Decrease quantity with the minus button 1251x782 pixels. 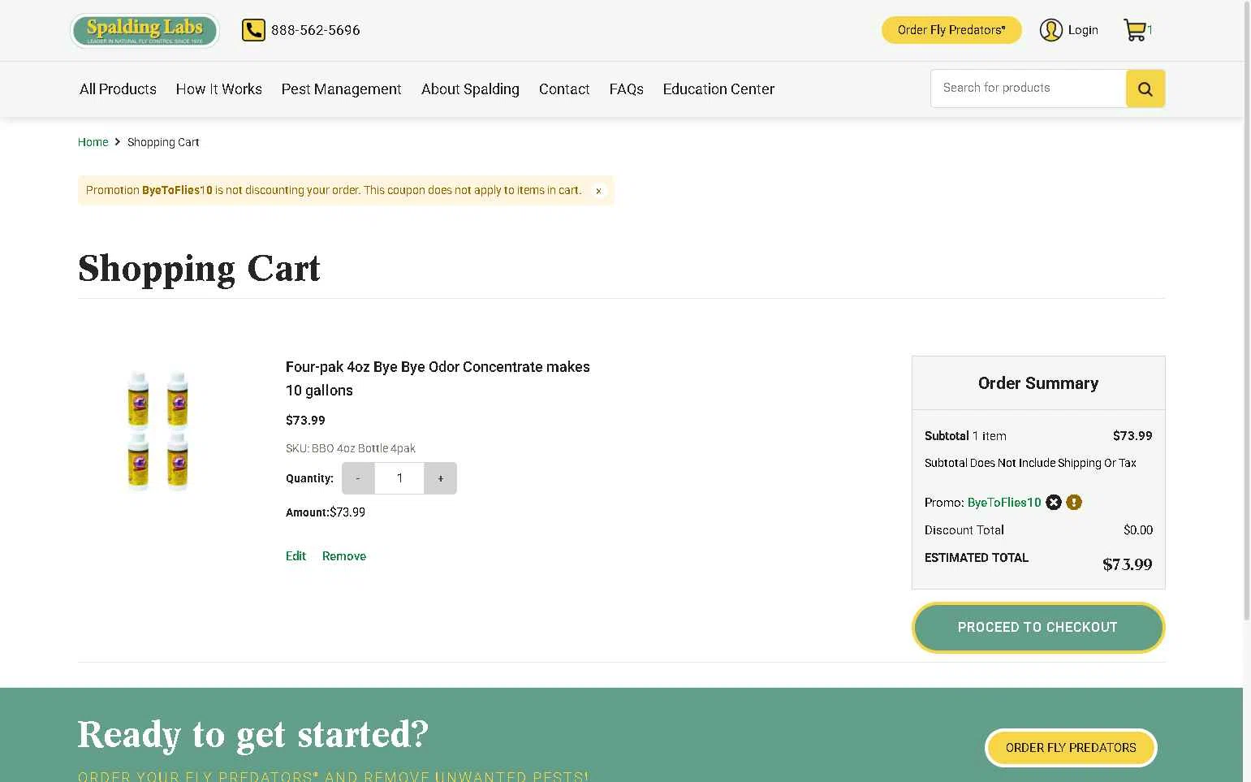point(358,478)
